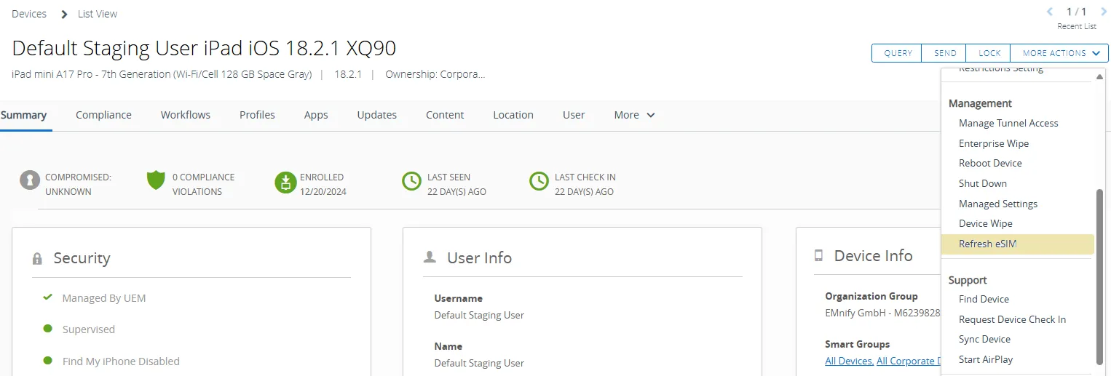Open the More Actions dropdown

(1059, 53)
